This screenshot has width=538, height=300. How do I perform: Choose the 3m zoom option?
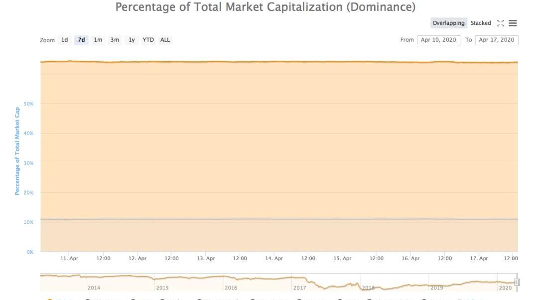[x=115, y=40]
